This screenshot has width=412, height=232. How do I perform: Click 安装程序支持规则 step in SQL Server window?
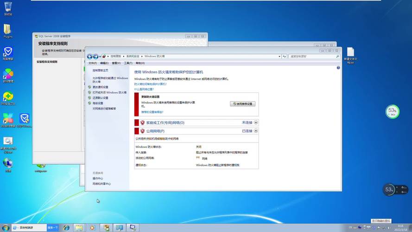(x=47, y=62)
